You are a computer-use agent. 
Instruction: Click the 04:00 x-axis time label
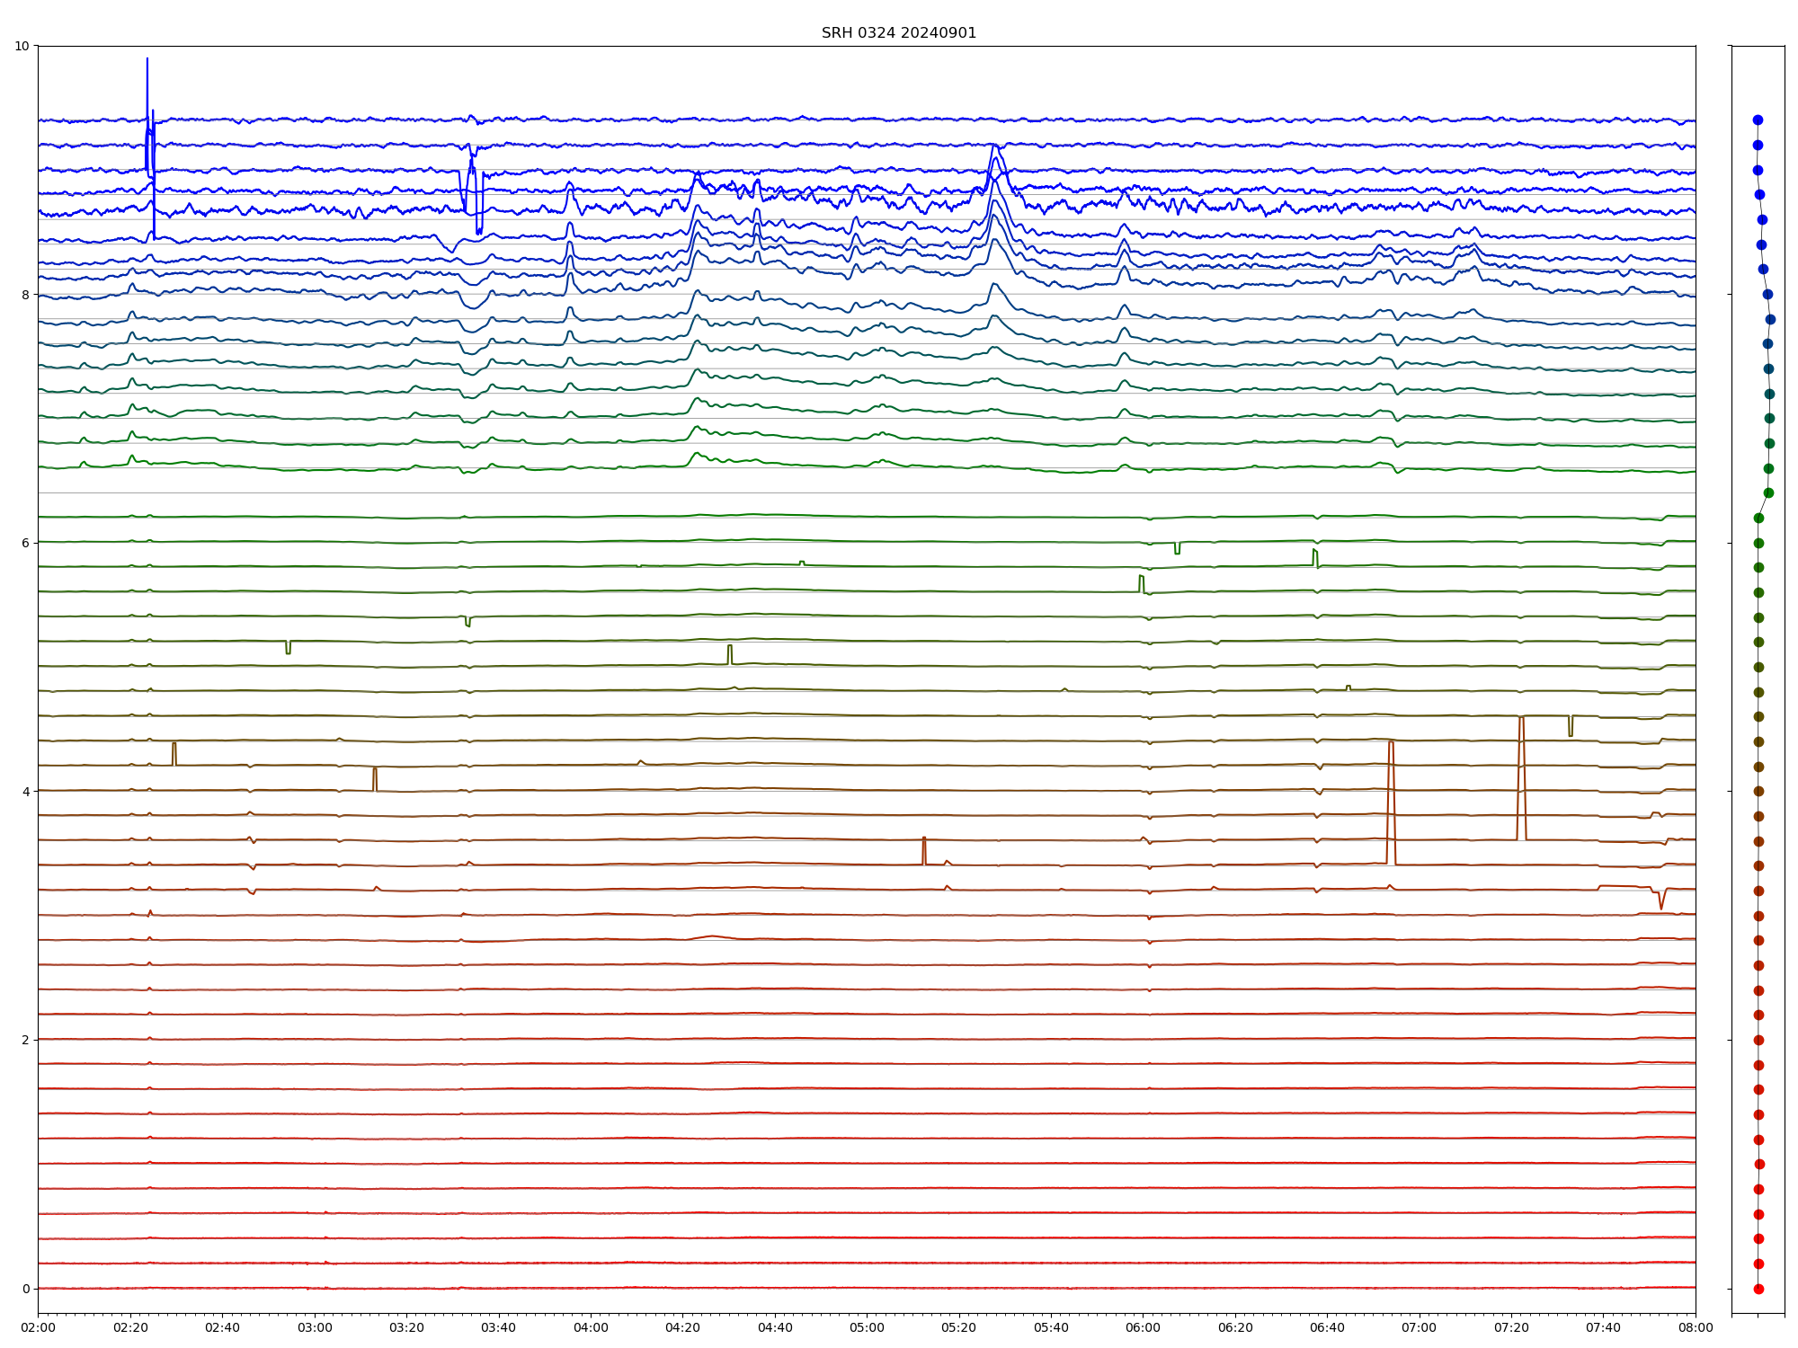pos(591,1327)
